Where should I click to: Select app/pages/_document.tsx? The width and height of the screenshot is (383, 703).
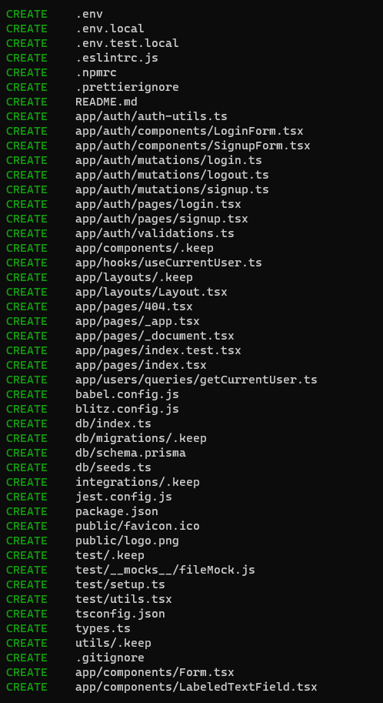coord(155,336)
